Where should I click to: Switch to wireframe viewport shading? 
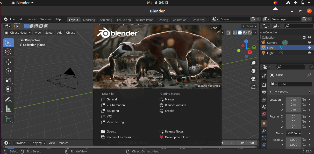(235, 33)
